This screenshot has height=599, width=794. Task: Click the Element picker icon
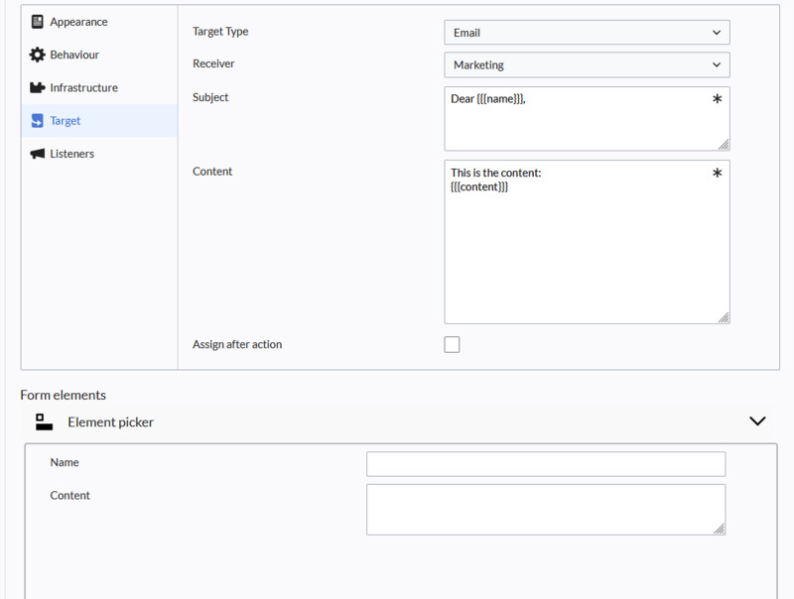pyautogui.click(x=44, y=421)
